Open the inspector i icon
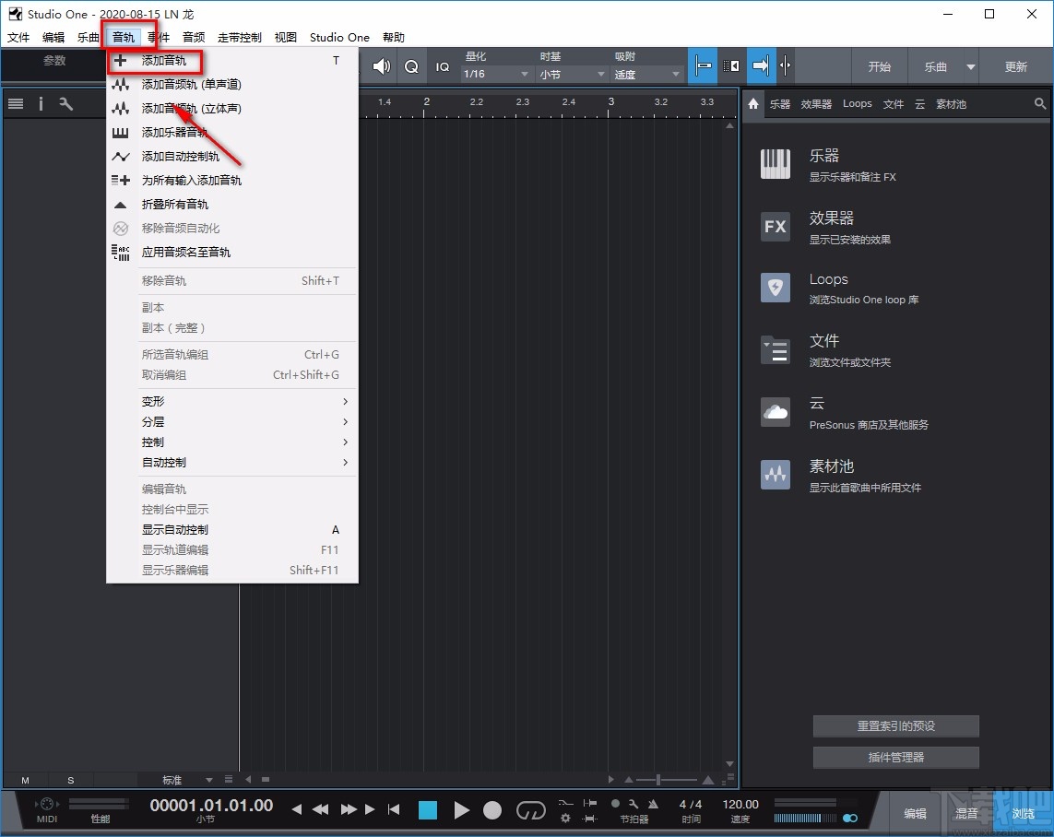Viewport: 1054px width, 837px height. pos(41,103)
